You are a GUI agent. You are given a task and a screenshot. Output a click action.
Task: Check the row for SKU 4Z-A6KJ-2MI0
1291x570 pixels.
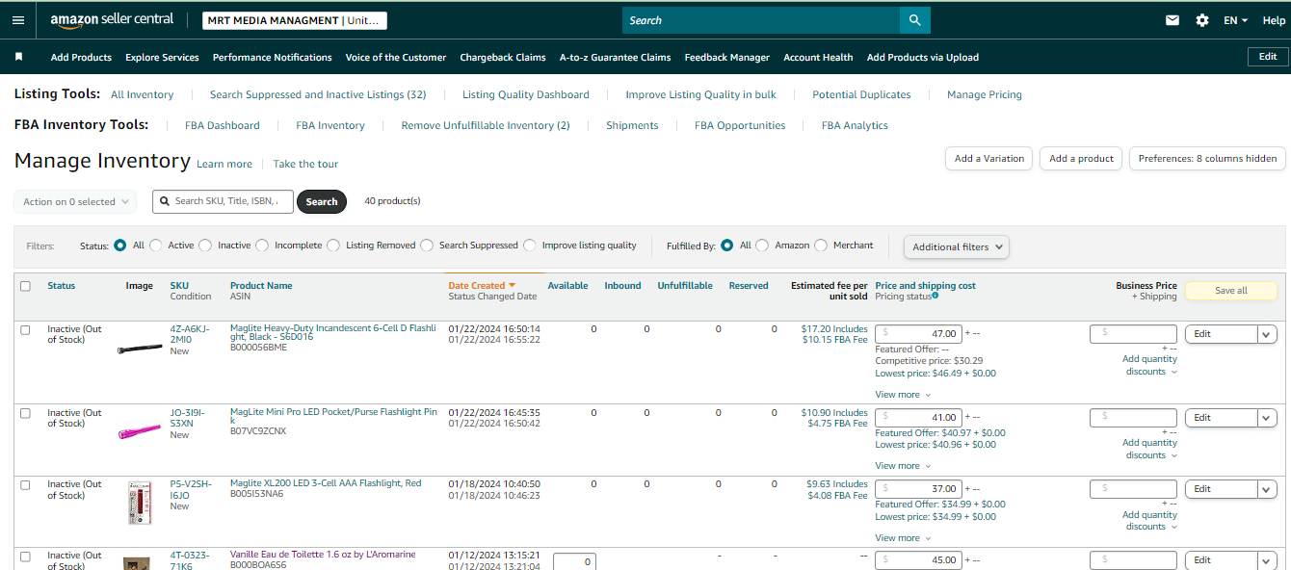coord(26,329)
